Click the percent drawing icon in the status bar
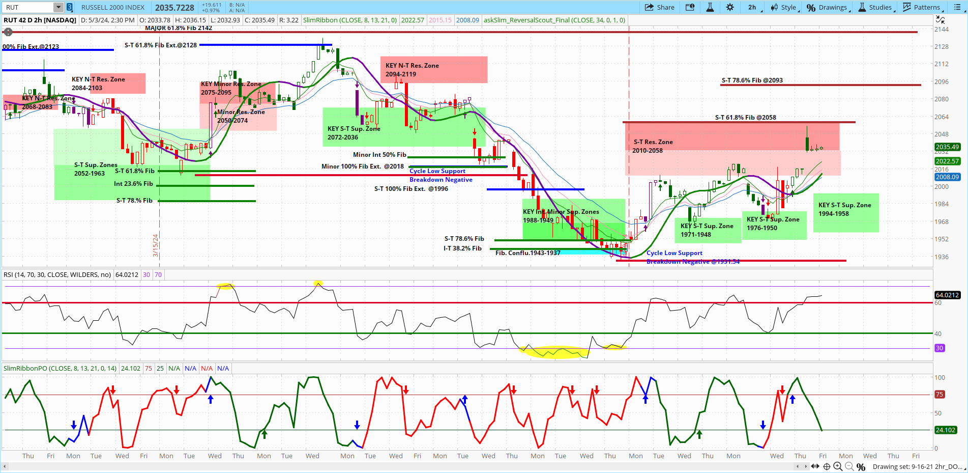 click(861, 466)
